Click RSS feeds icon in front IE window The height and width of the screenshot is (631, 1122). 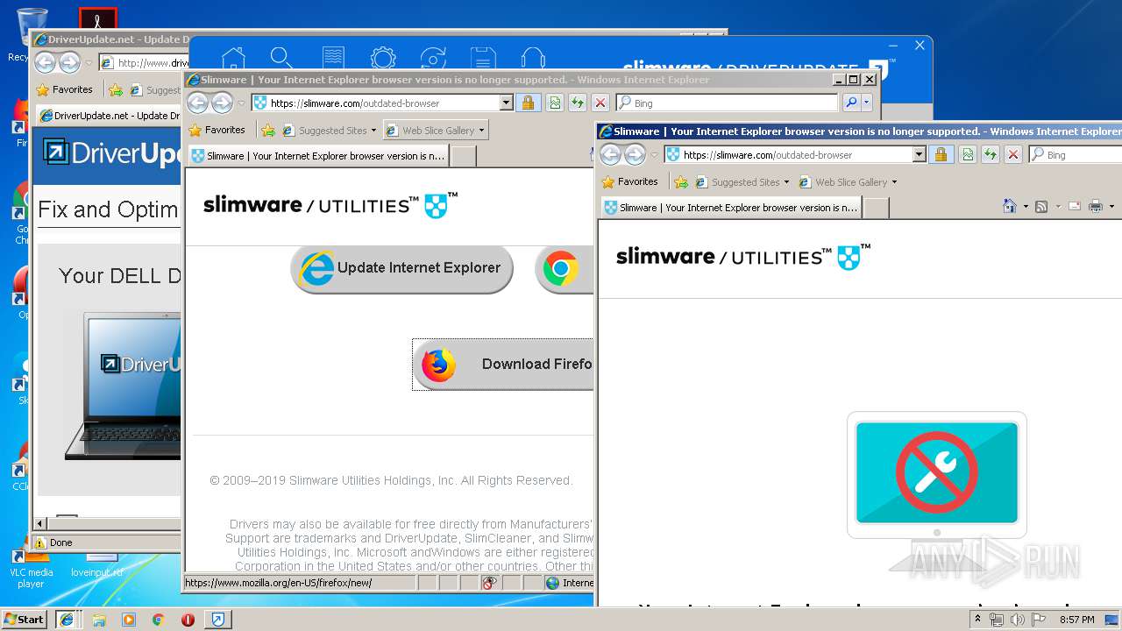[1041, 206]
